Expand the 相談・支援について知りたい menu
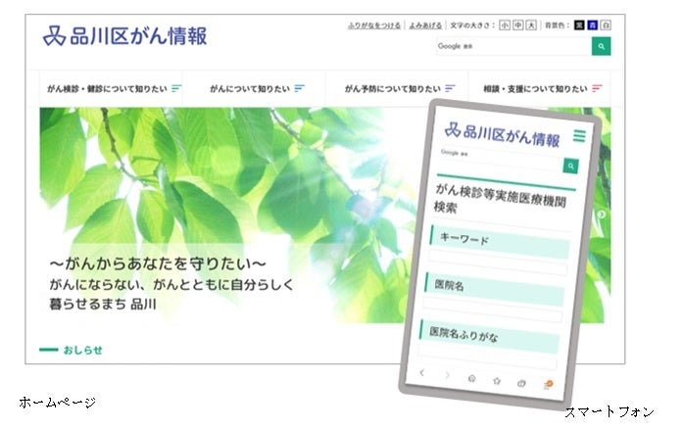The image size is (683, 430). (x=543, y=88)
